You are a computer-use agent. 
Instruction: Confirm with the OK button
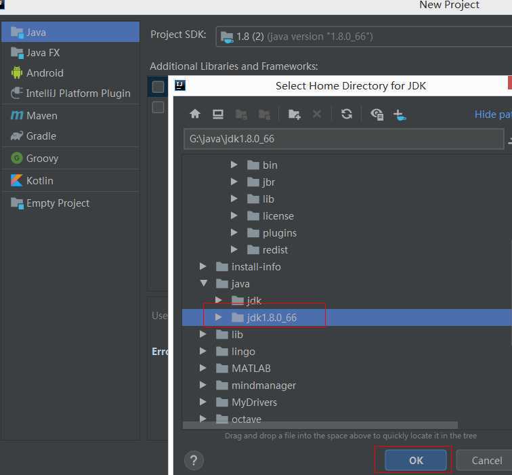point(416,460)
